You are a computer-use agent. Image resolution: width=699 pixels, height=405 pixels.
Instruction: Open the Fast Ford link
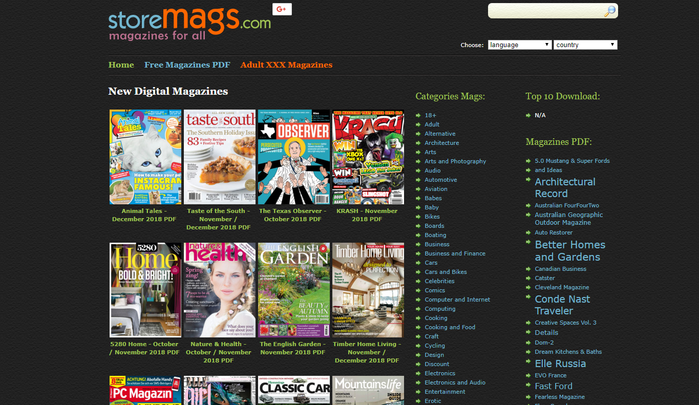(x=554, y=386)
